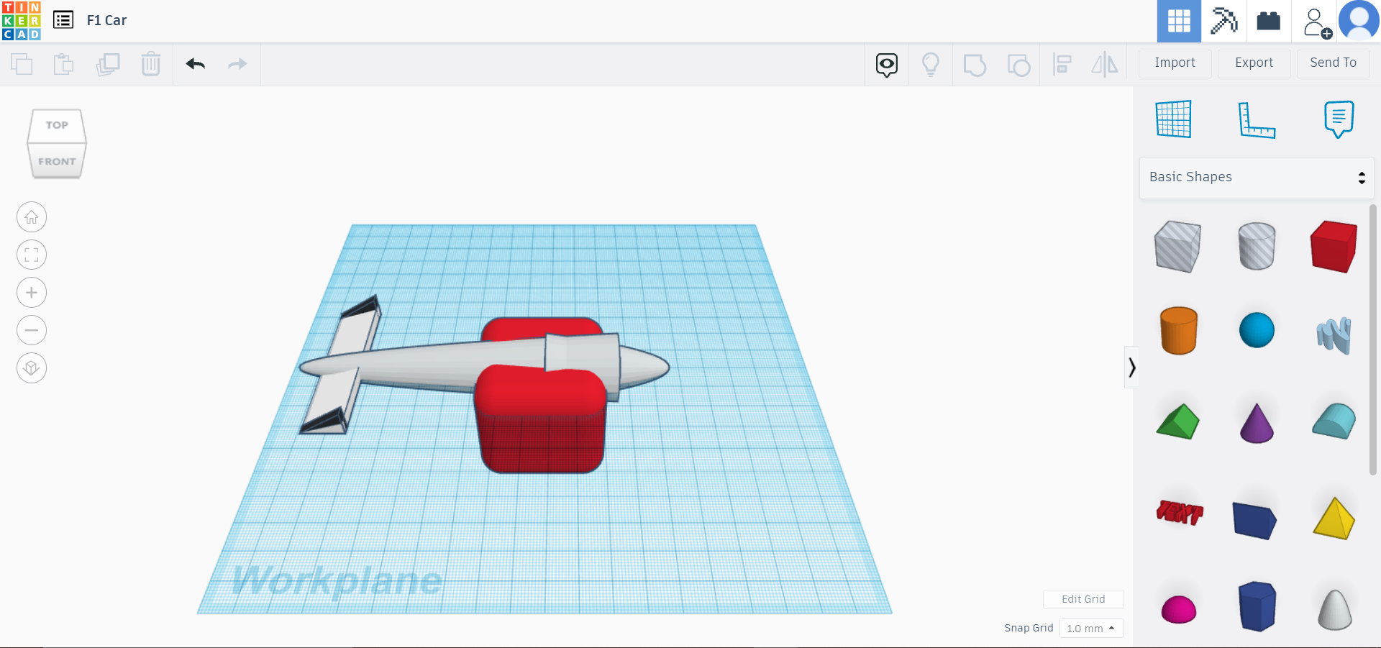This screenshot has height=648, width=1381.
Task: Click Fit all in view button
Action: [32, 255]
